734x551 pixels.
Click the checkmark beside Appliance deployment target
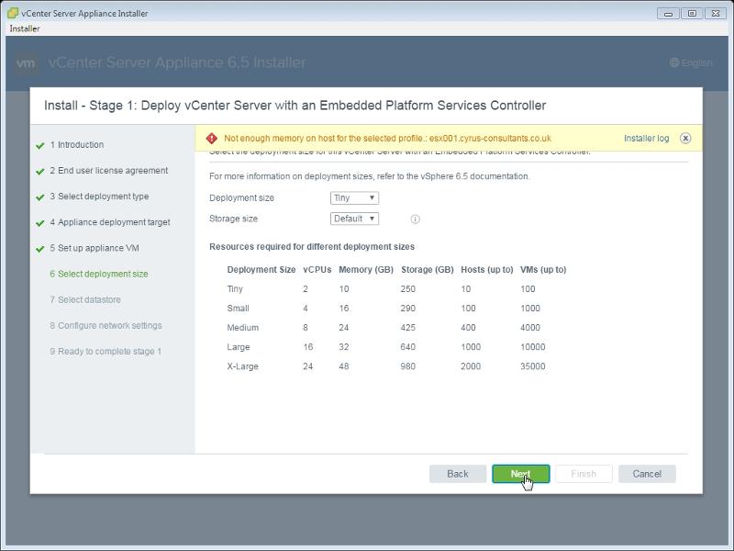click(39, 223)
